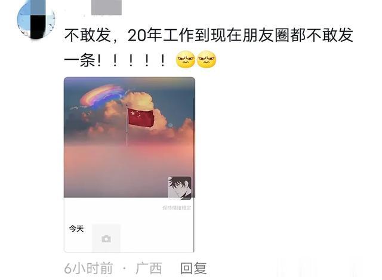Select the anime avatar inside the screenshot

point(179,188)
